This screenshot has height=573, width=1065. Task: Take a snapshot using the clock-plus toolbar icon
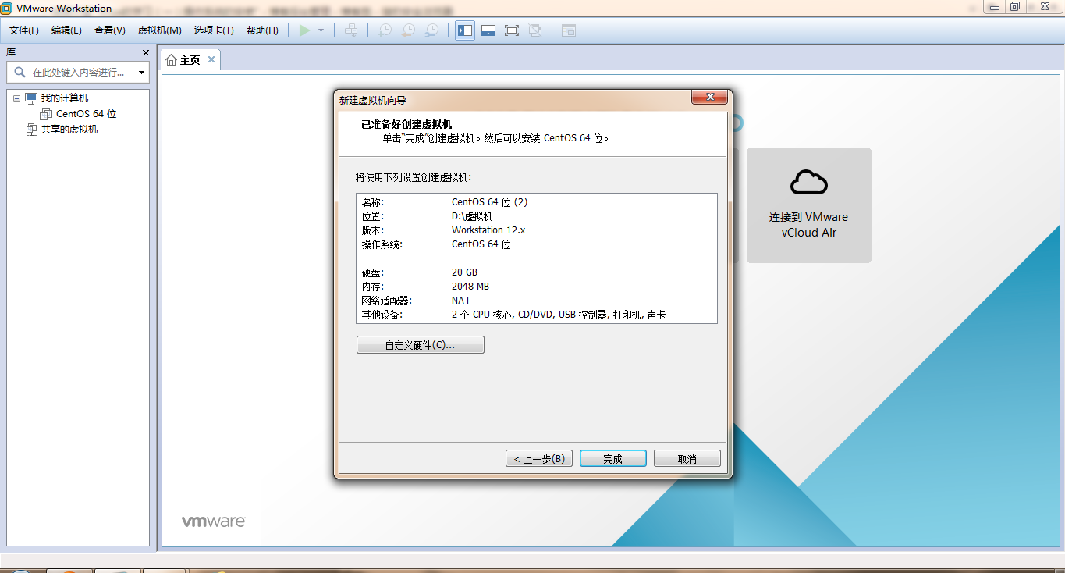point(385,30)
